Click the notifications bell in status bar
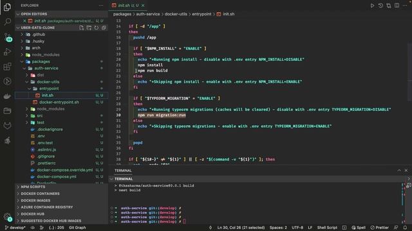The image size is (412, 231). pos(405,228)
